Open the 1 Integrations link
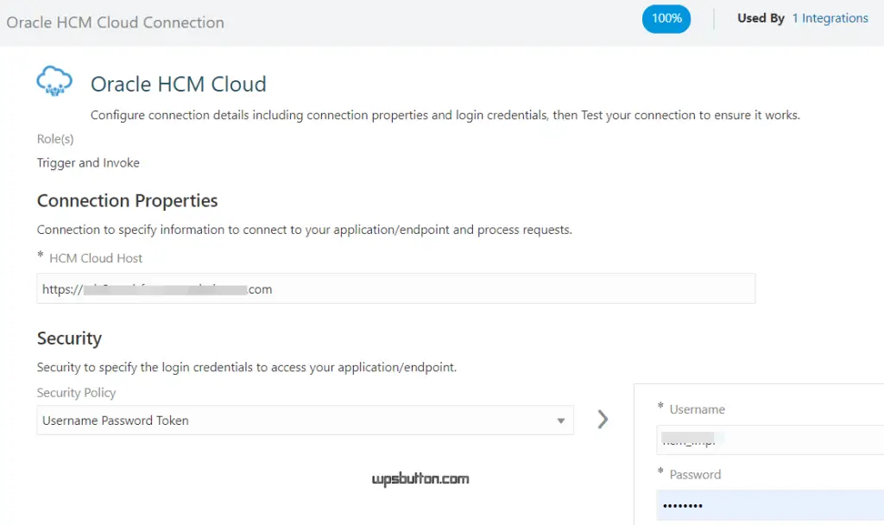This screenshot has height=525, width=884. point(830,18)
